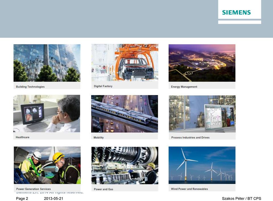
Task: Click the Digital Factory label
Action: pos(103,86)
